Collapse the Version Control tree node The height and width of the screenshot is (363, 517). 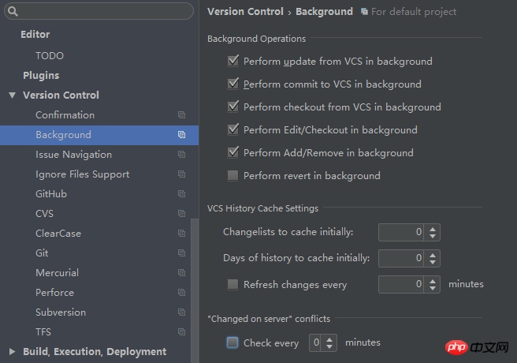pos(12,95)
